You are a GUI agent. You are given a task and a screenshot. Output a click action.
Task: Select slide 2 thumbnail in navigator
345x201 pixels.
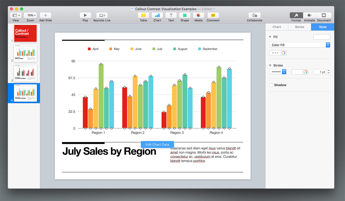point(25,53)
